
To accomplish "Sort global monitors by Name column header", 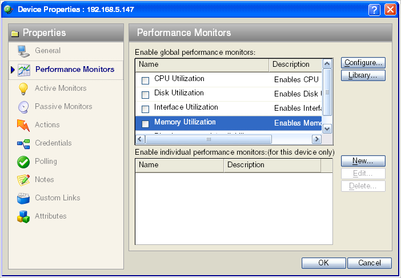I will (x=202, y=65).
